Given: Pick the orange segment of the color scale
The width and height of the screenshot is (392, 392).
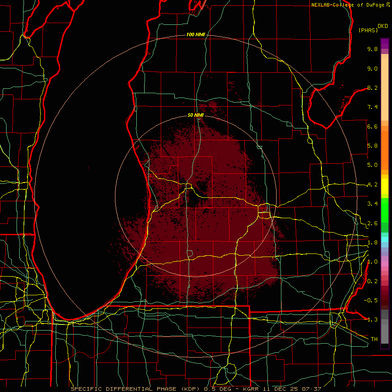Looking at the screenshot, I should pos(385,150).
